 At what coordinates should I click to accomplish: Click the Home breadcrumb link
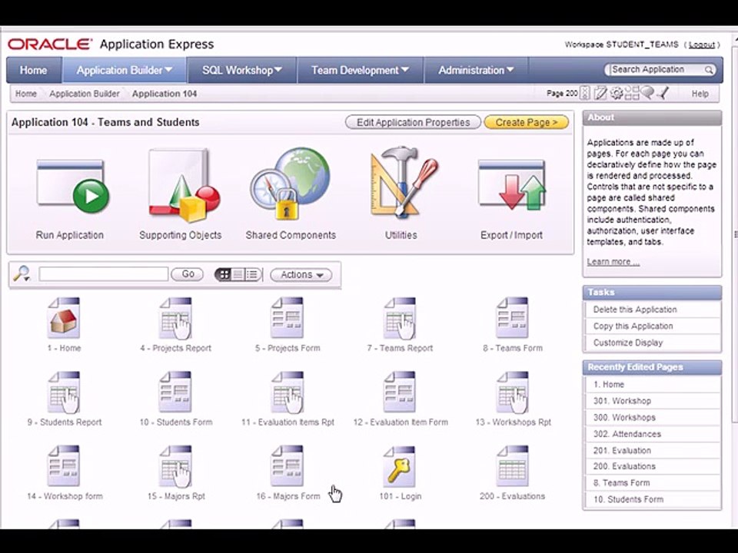[26, 94]
